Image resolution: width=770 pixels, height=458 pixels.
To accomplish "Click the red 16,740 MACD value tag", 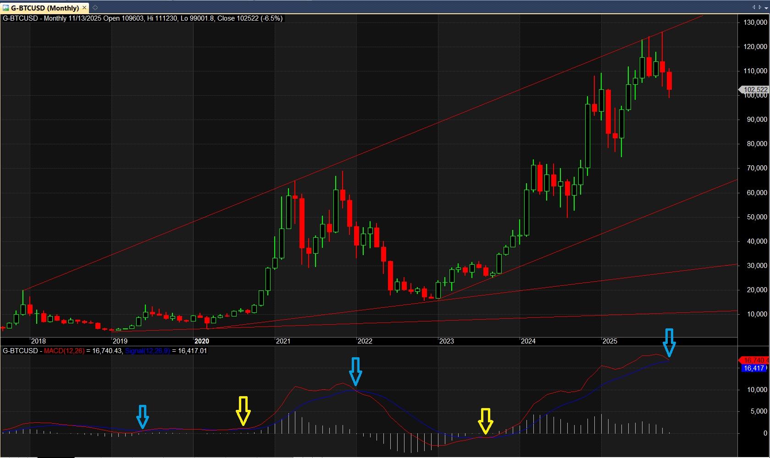I will point(754,360).
